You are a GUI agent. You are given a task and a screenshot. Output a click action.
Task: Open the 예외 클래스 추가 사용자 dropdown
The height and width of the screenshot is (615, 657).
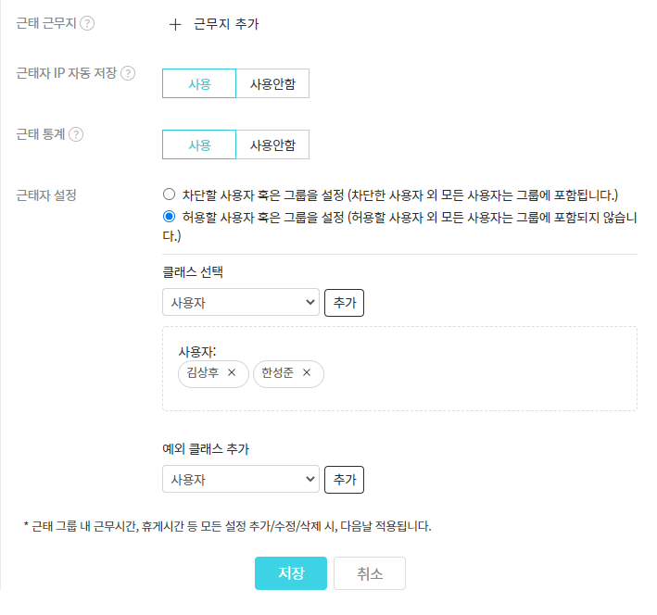[x=240, y=480]
